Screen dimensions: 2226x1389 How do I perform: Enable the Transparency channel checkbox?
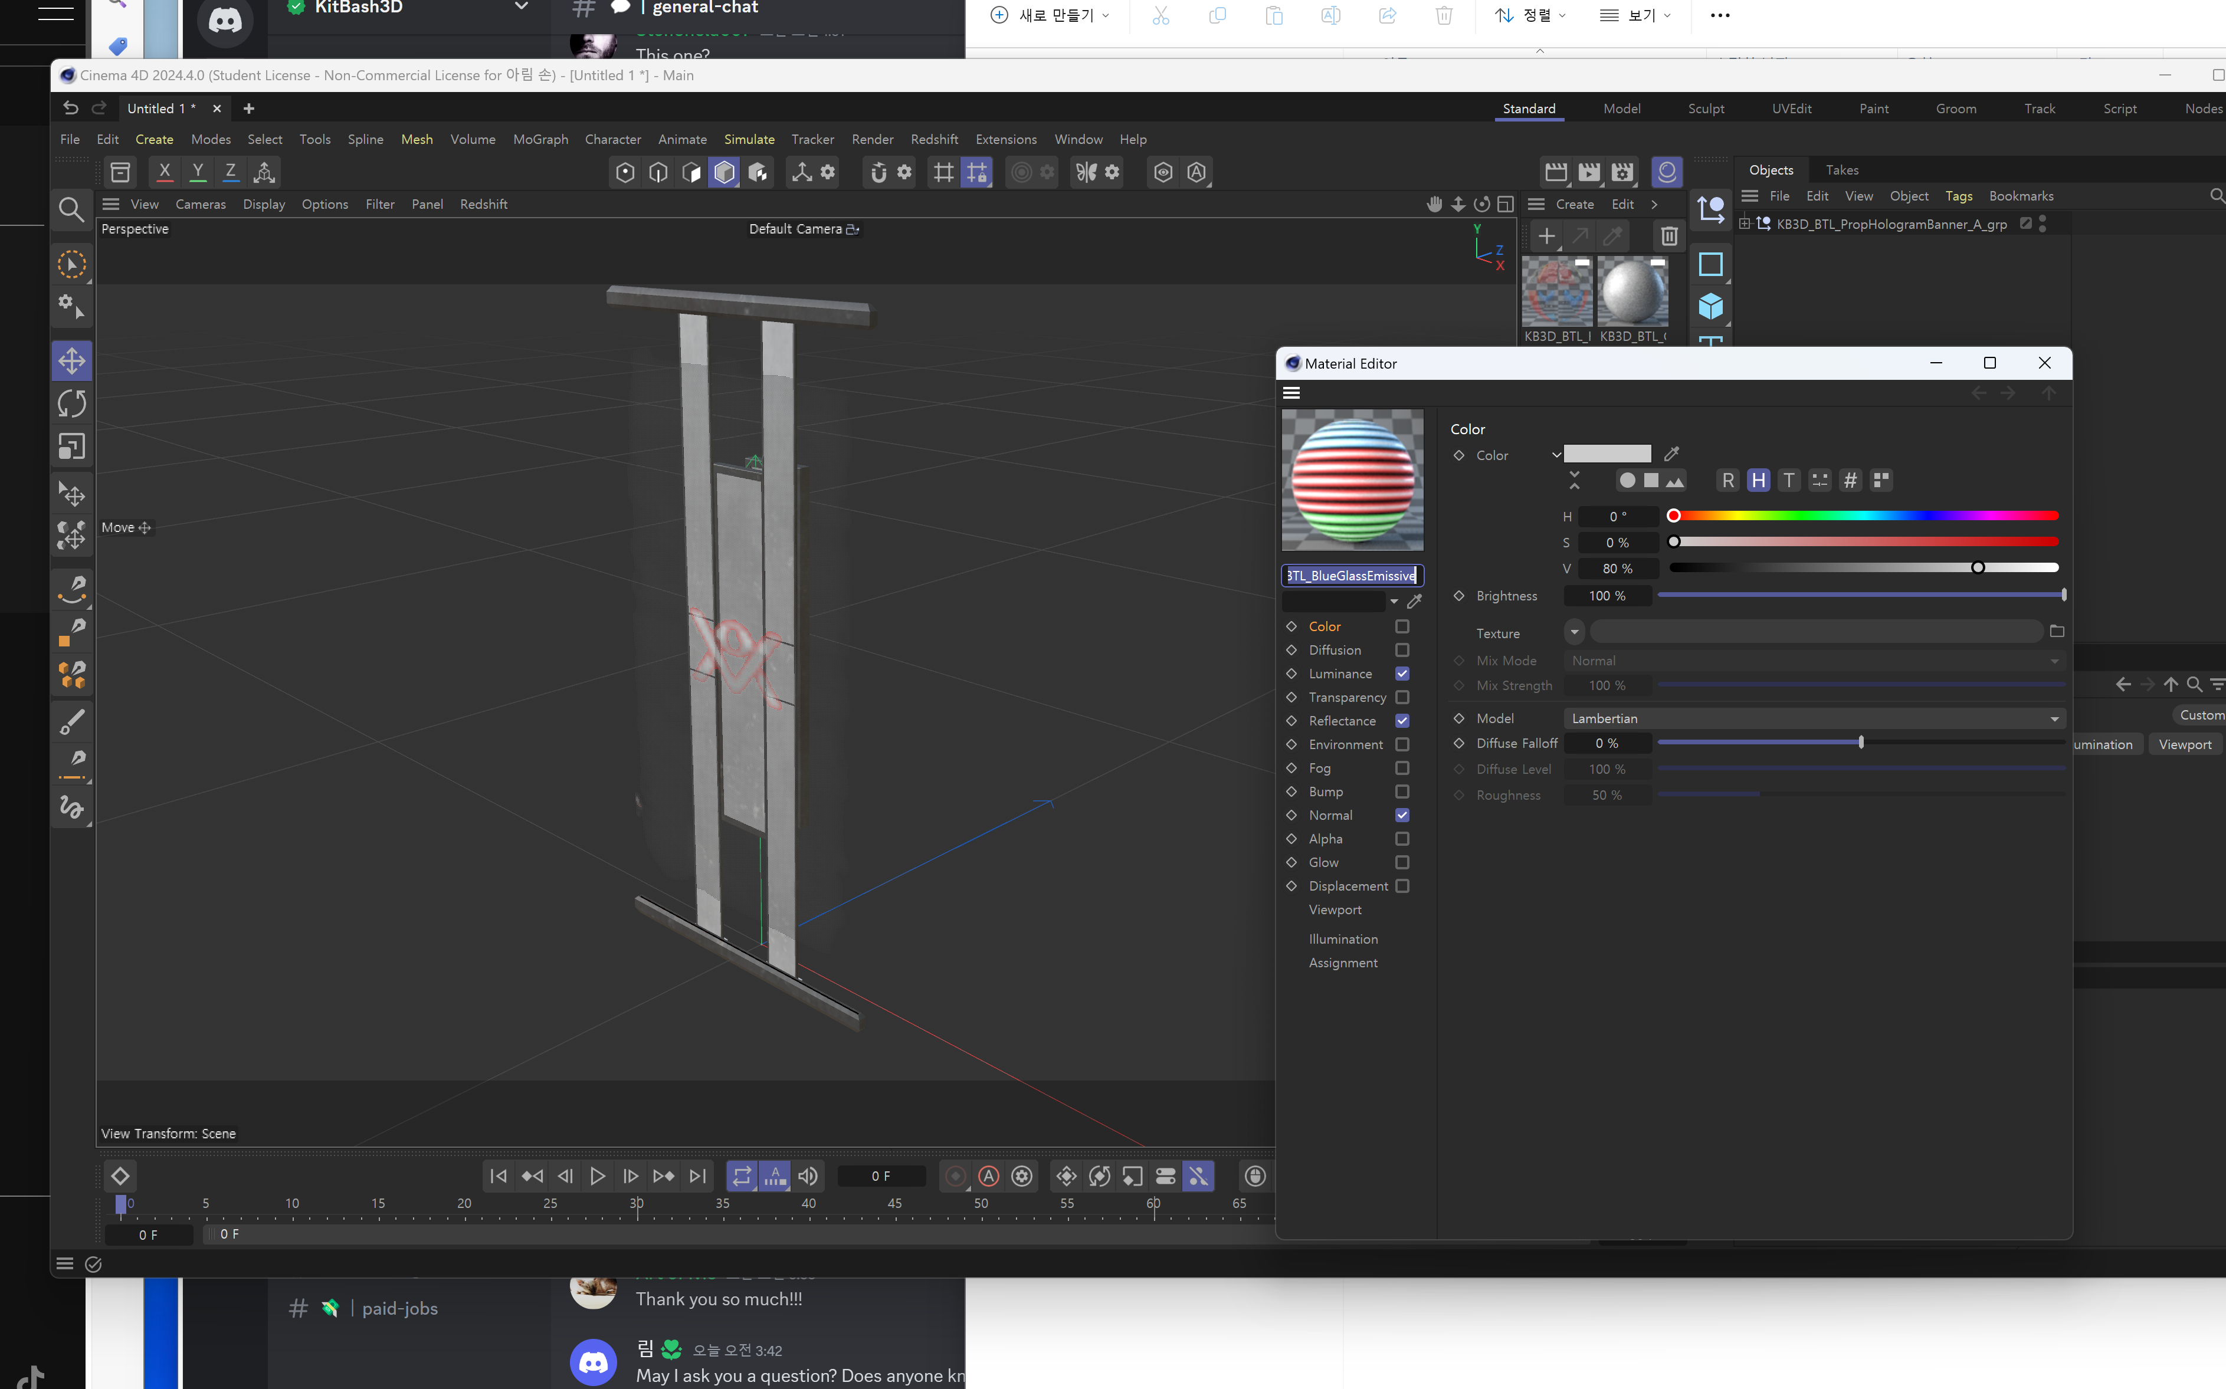1402,697
